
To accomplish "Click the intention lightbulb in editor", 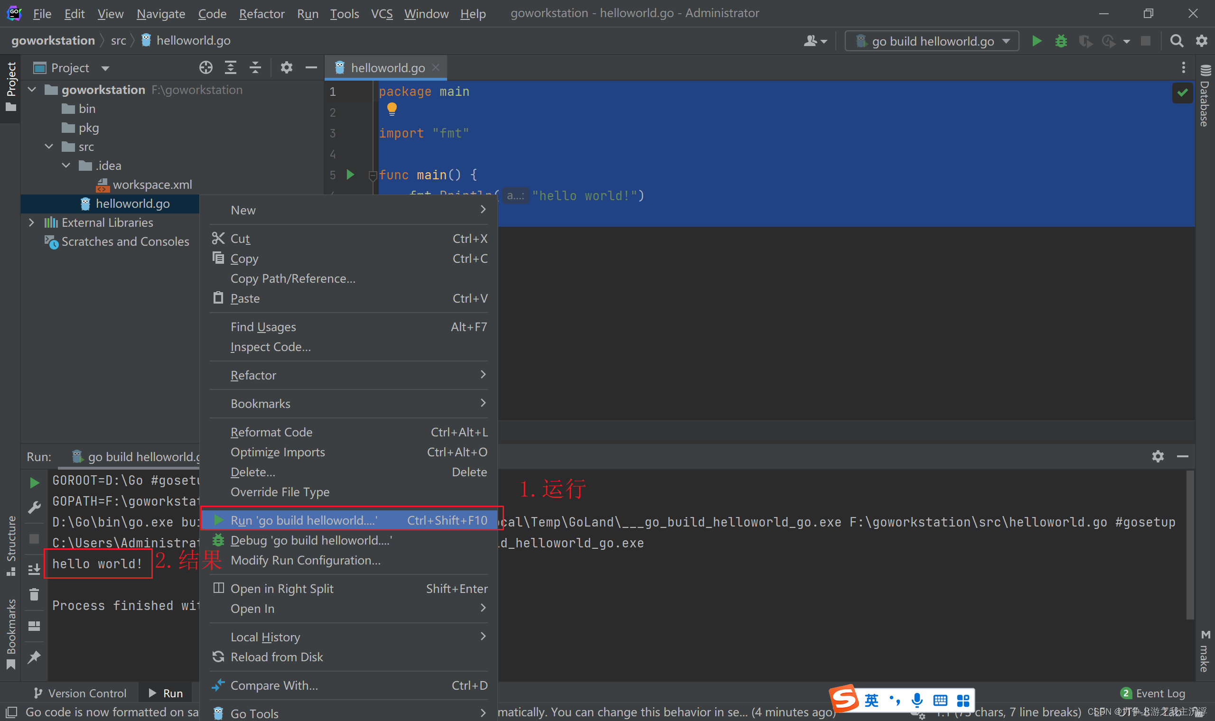I will pyautogui.click(x=392, y=109).
